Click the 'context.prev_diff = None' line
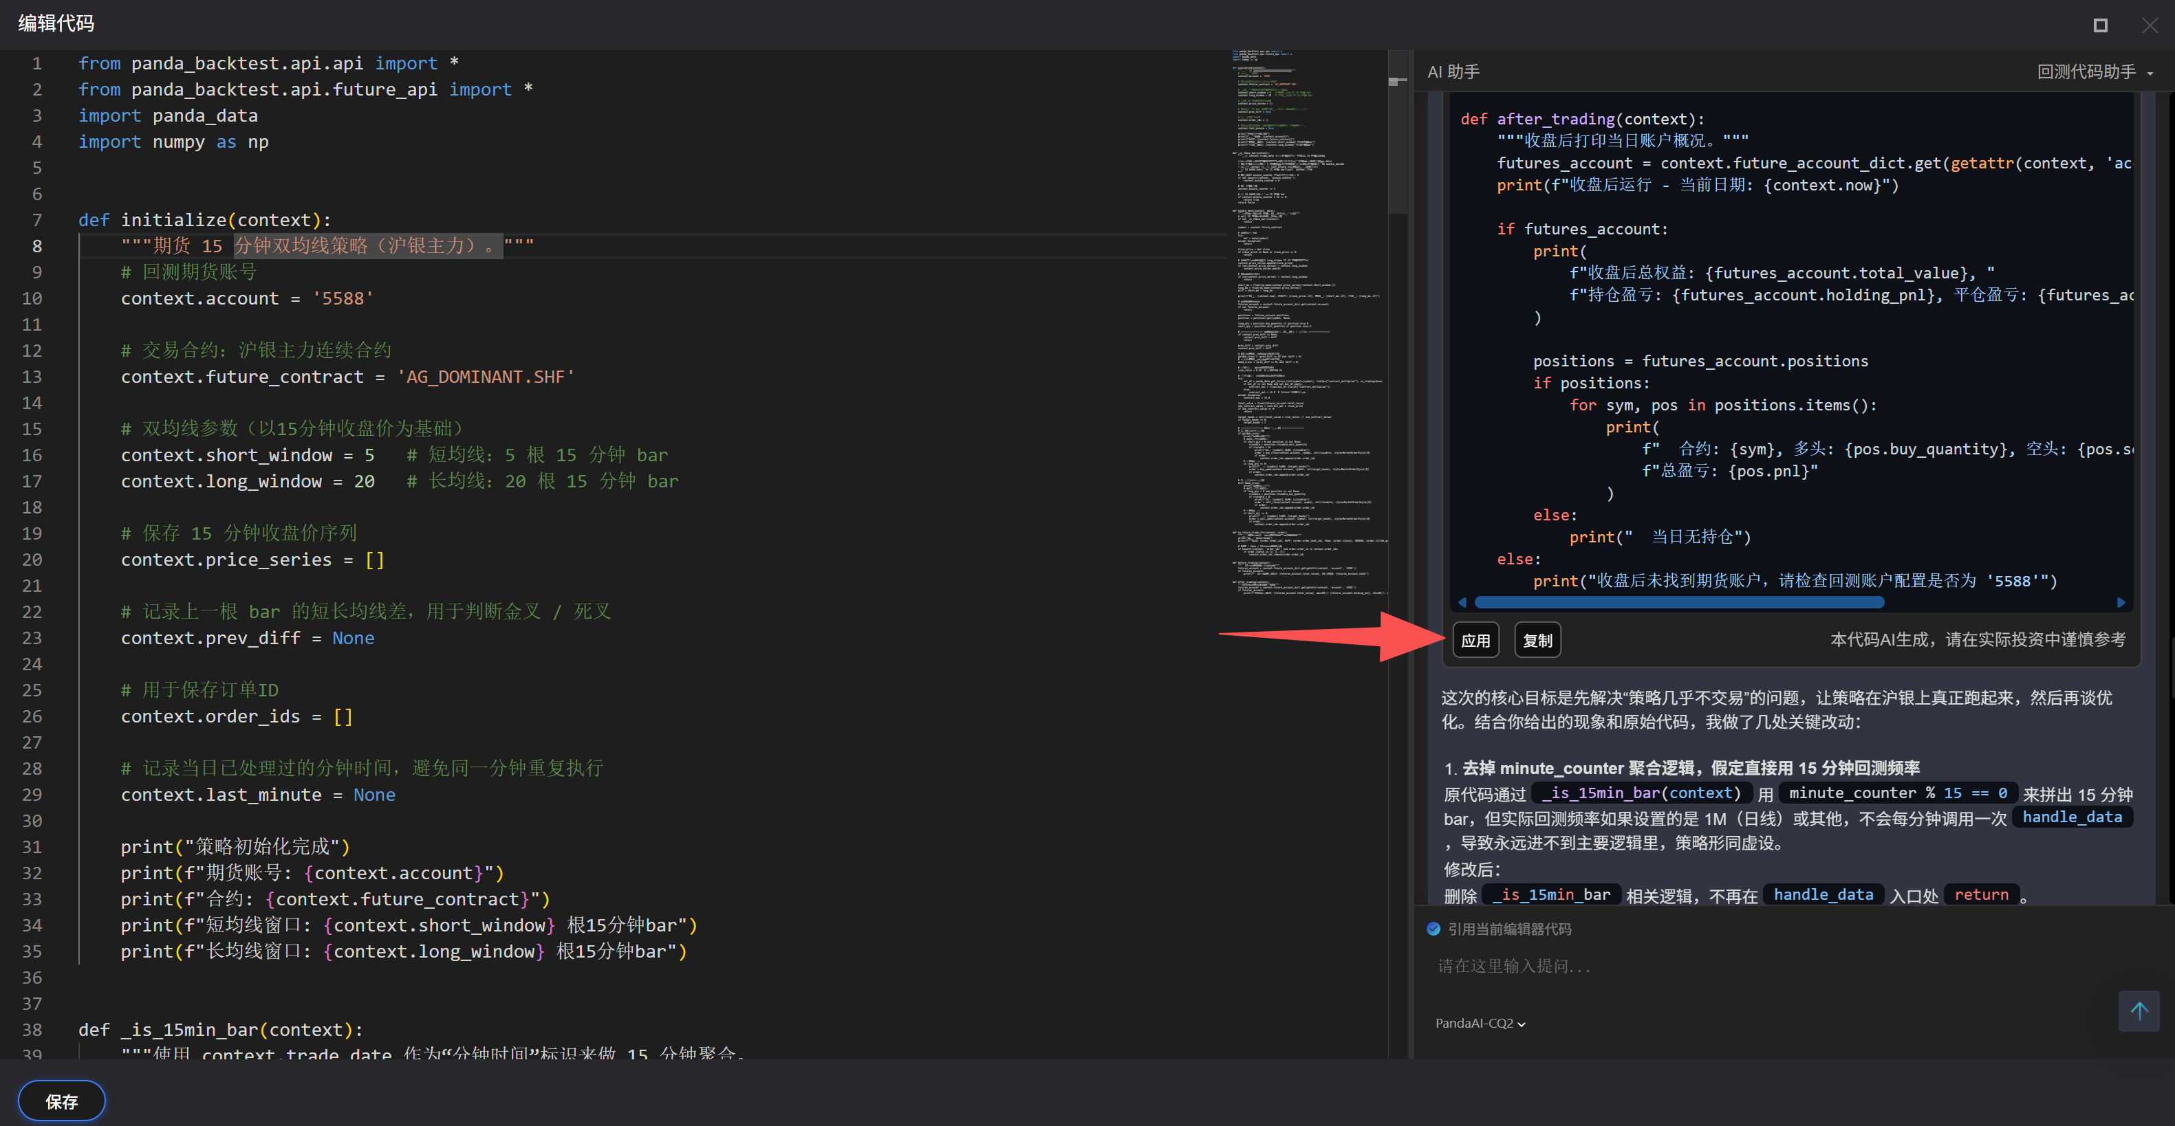Image resolution: width=2175 pixels, height=1126 pixels. (248, 638)
